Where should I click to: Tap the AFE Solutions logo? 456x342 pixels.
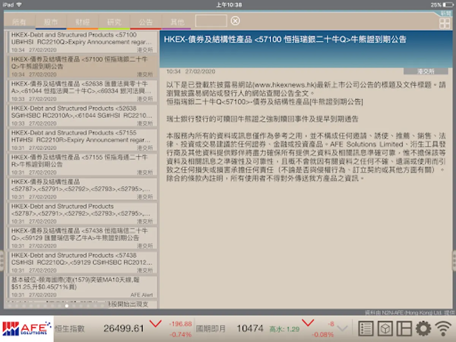pos(27,329)
